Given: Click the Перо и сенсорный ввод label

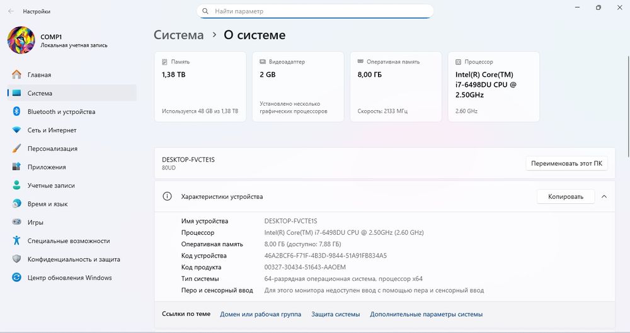Looking at the screenshot, I should (217, 290).
